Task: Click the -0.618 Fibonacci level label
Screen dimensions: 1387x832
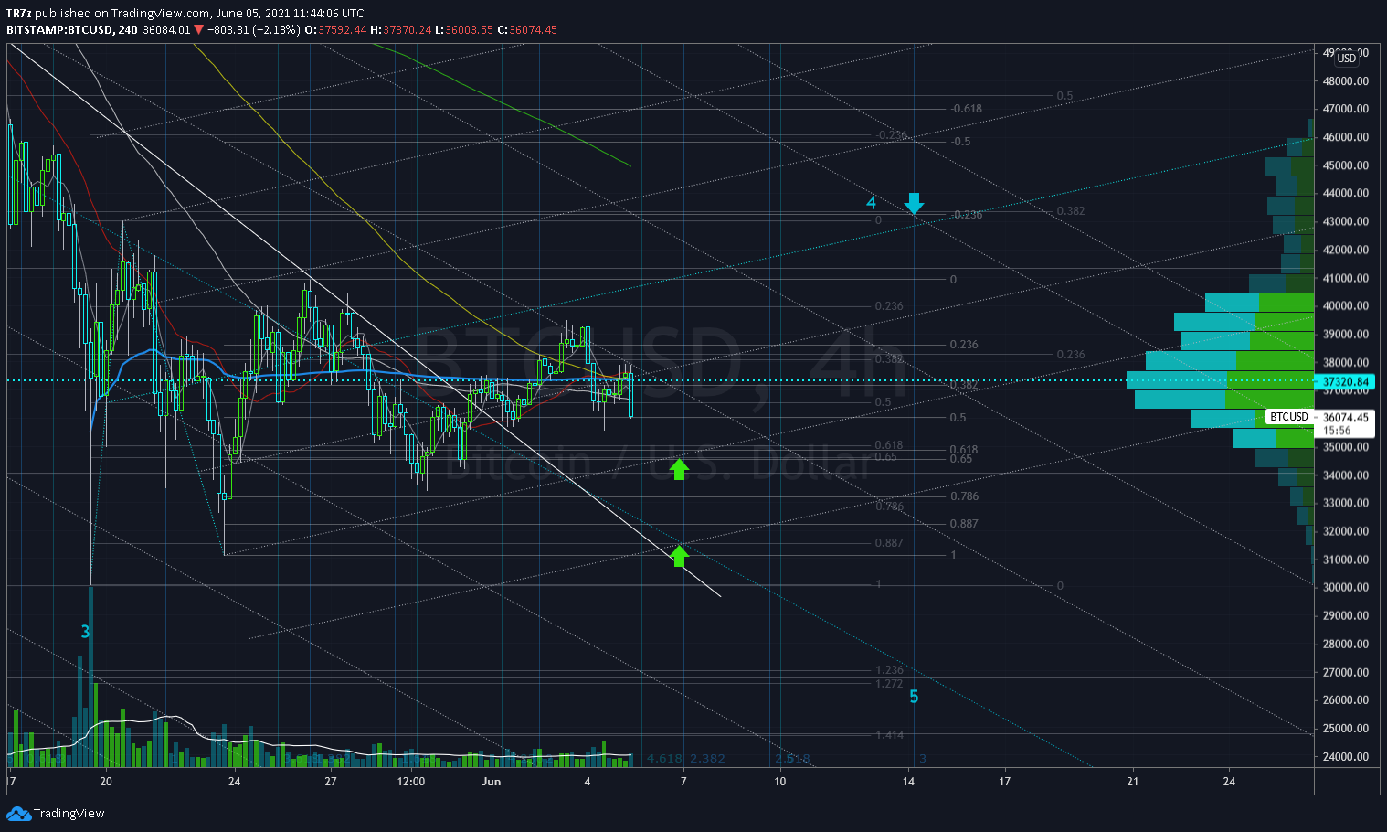Action: click(966, 109)
